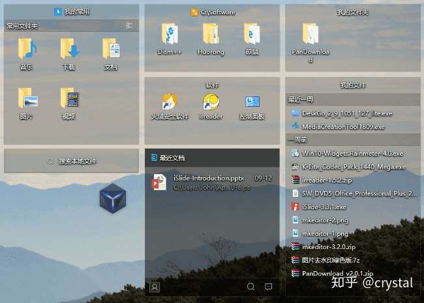Click search icon at bottom of 最近文档 panel
The image size is (424, 303).
point(250,287)
